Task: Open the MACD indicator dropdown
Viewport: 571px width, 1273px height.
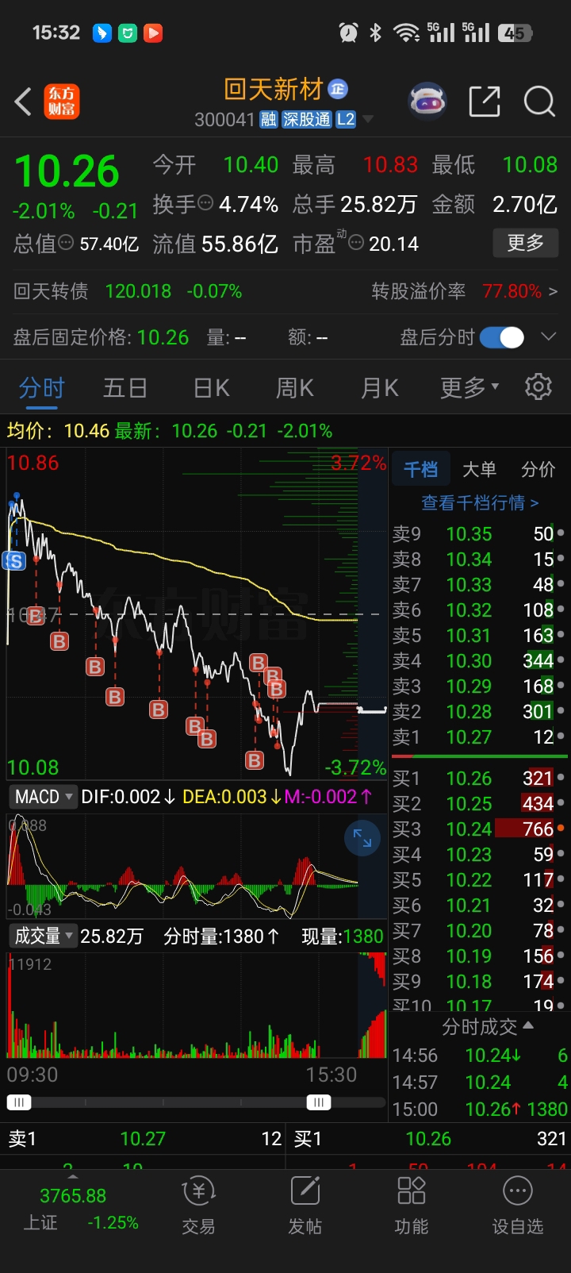Action: coord(43,796)
